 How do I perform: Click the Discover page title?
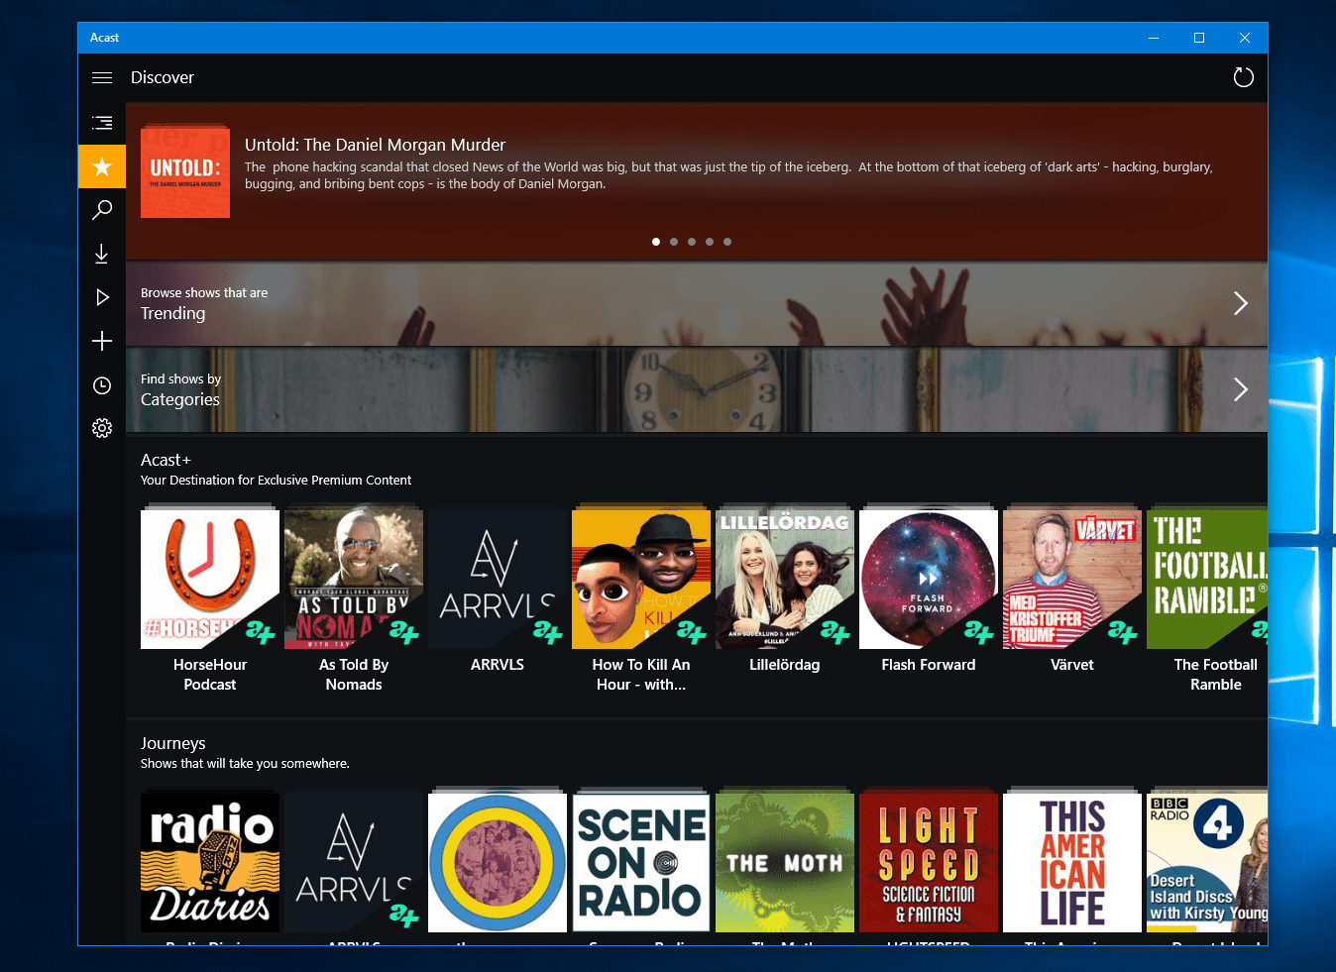tap(163, 77)
